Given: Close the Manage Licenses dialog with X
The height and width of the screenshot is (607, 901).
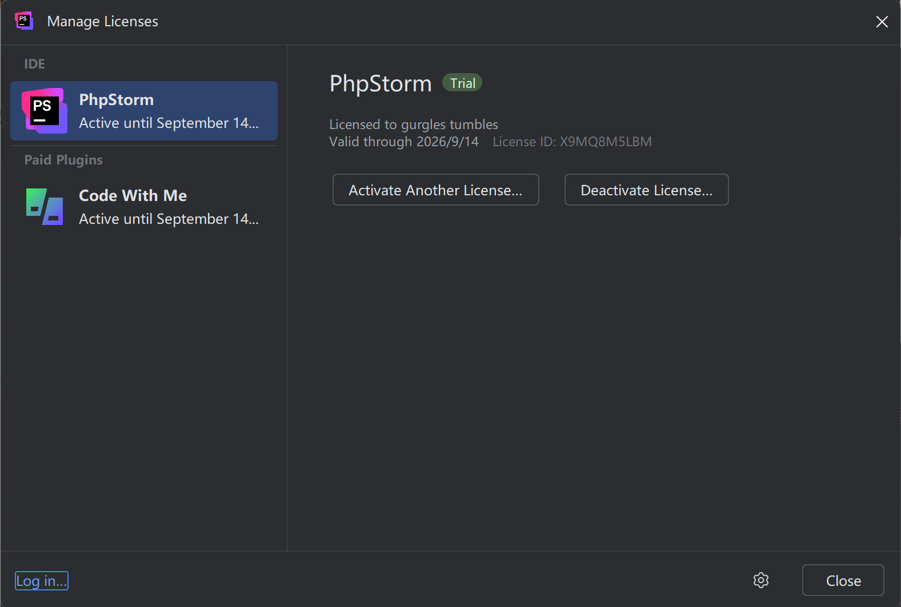Looking at the screenshot, I should [882, 22].
